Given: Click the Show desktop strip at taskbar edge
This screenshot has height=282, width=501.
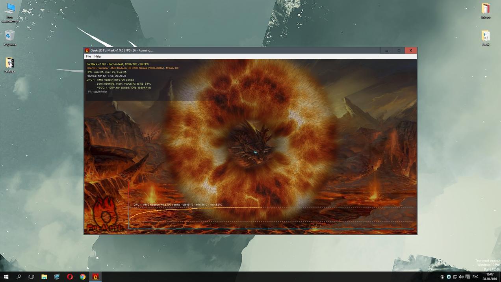Looking at the screenshot, I should point(500,277).
